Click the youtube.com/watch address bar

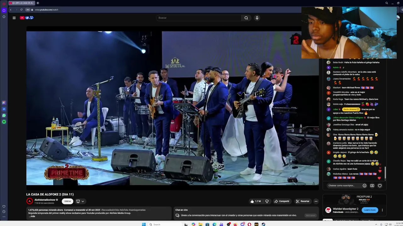pyautogui.click(x=47, y=10)
